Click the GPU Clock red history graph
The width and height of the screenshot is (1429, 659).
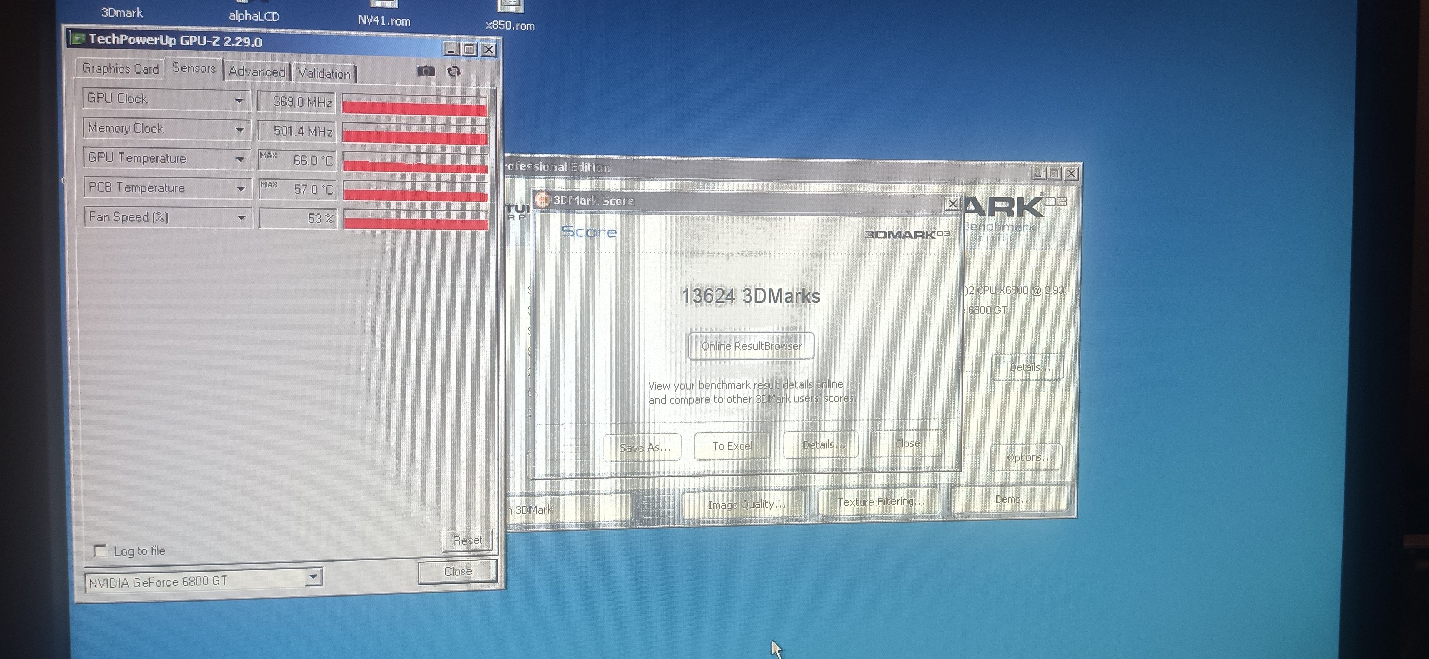pos(415,105)
